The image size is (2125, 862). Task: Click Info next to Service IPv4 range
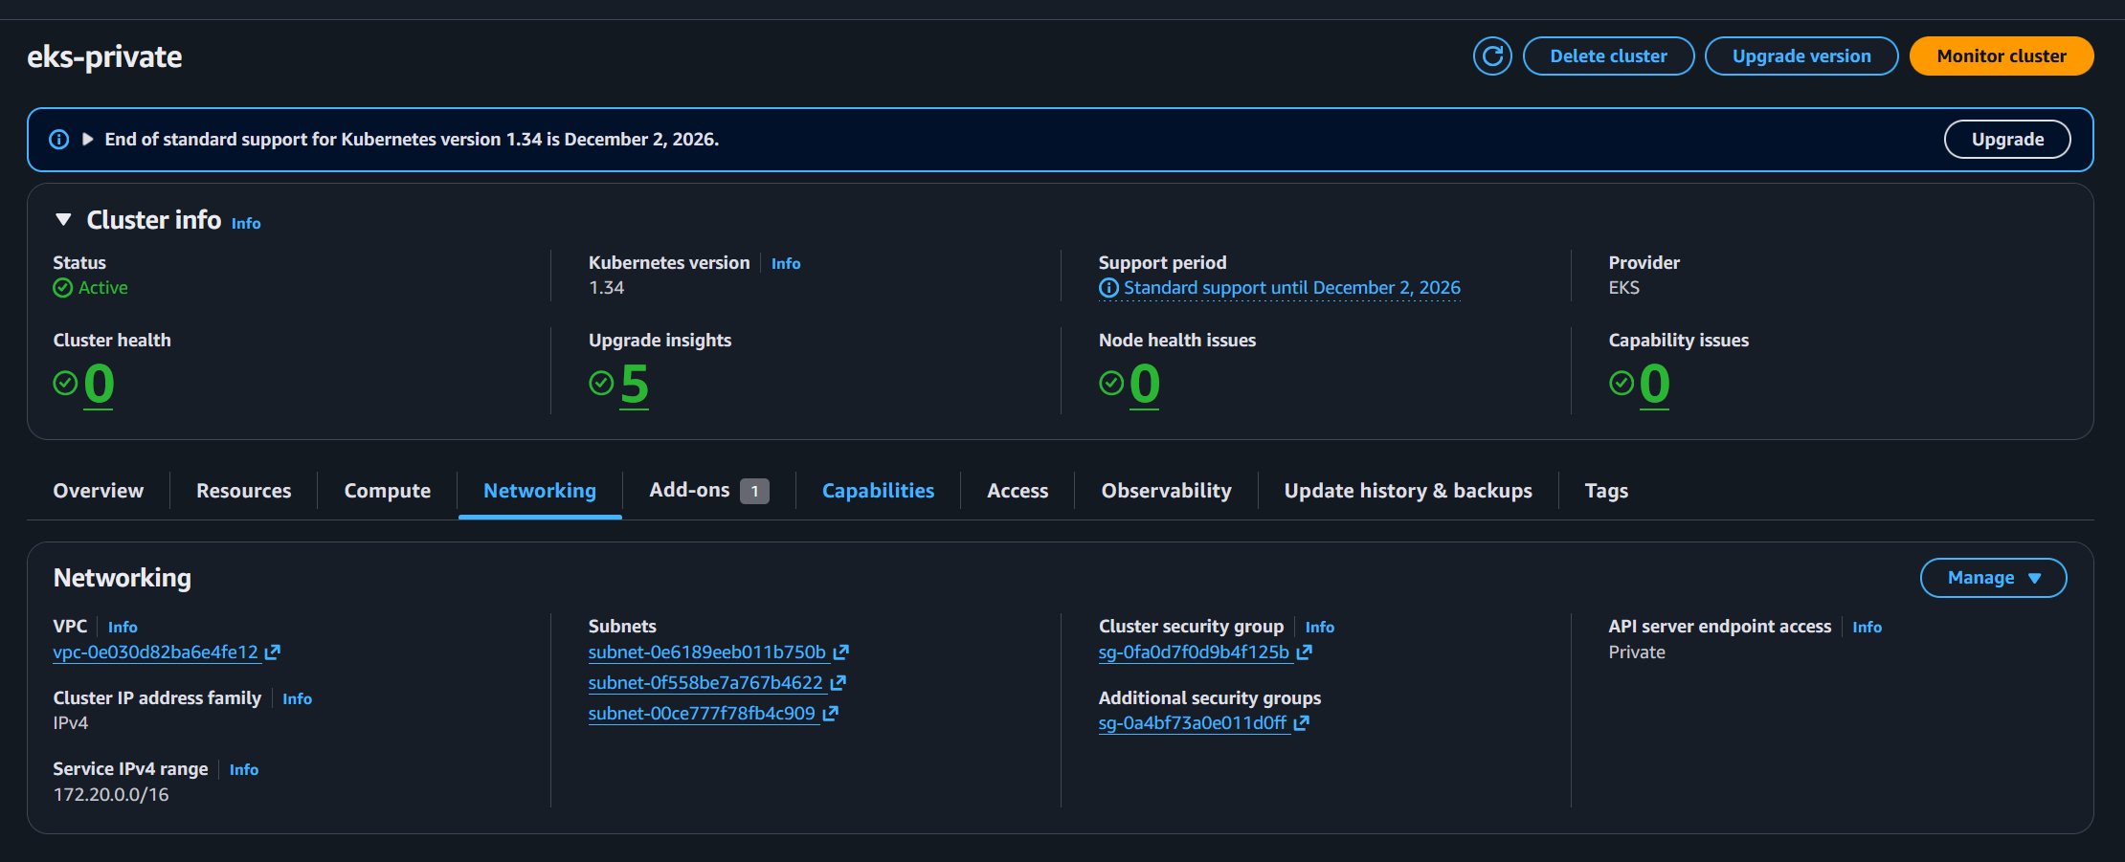tap(244, 769)
